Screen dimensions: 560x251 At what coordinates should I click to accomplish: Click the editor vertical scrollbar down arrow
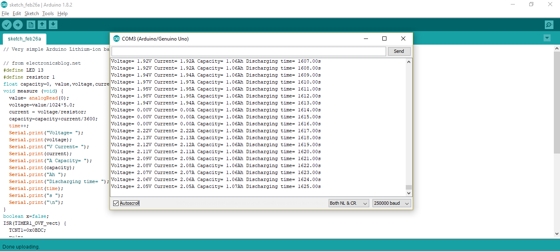557,234
